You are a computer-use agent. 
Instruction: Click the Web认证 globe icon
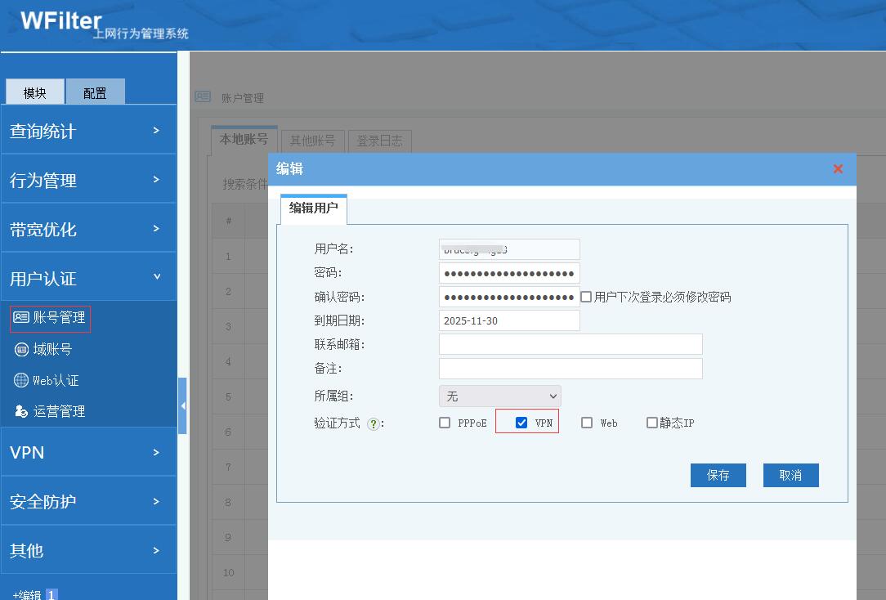click(x=21, y=380)
